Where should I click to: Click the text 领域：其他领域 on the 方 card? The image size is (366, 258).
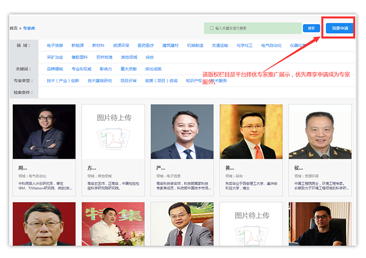click(99, 176)
